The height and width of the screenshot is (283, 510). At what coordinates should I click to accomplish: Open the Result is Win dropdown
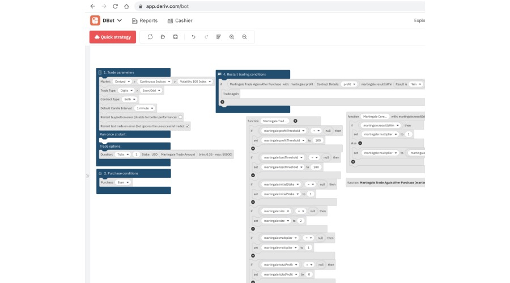coord(416,84)
